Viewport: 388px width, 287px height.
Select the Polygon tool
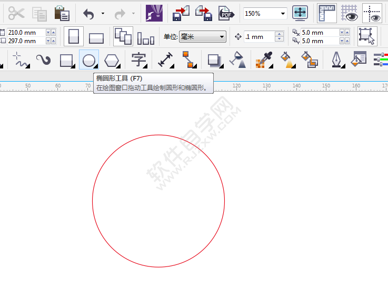112,61
